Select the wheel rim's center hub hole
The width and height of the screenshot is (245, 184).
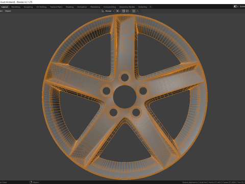tap(125, 97)
